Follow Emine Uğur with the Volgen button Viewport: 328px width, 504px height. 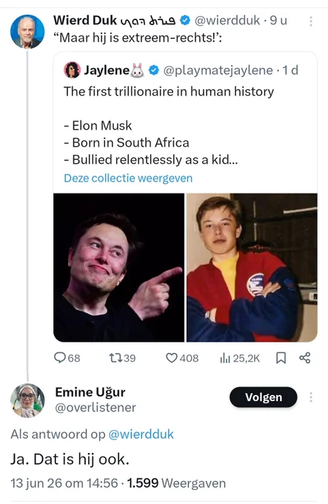click(264, 397)
